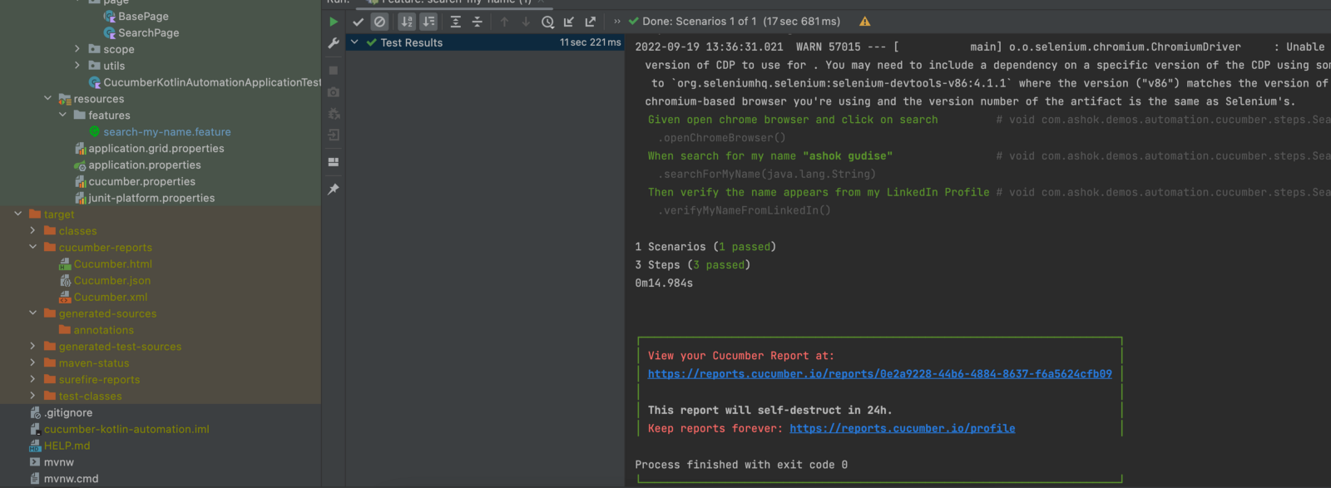Collapse the Test Results node
The width and height of the screenshot is (1331, 488).
point(354,42)
